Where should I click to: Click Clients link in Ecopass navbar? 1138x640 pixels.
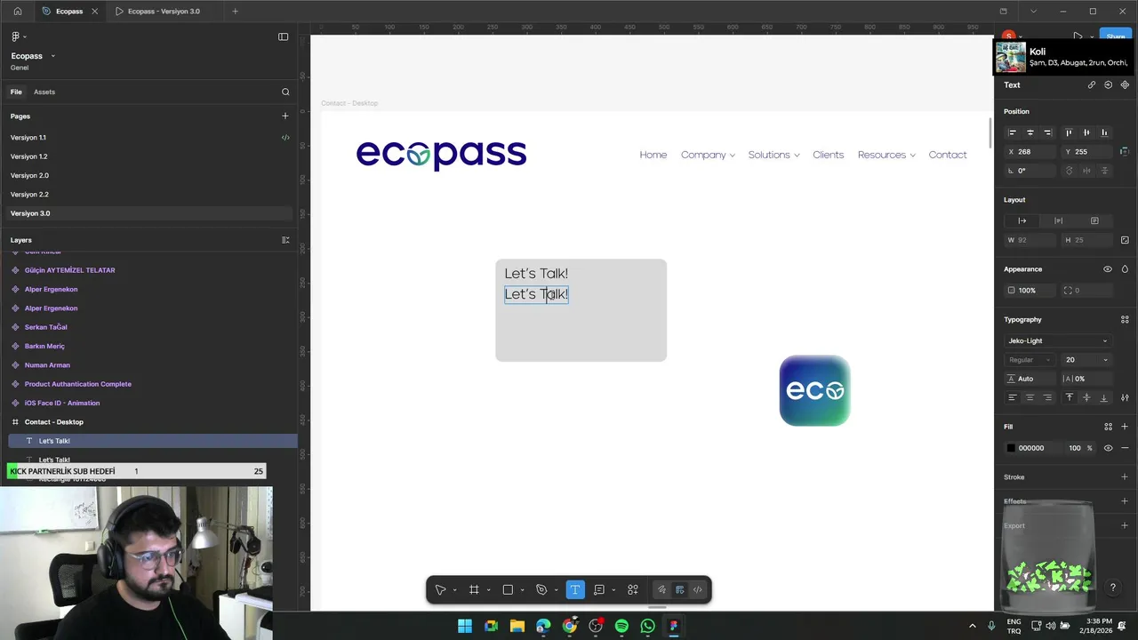point(829,155)
